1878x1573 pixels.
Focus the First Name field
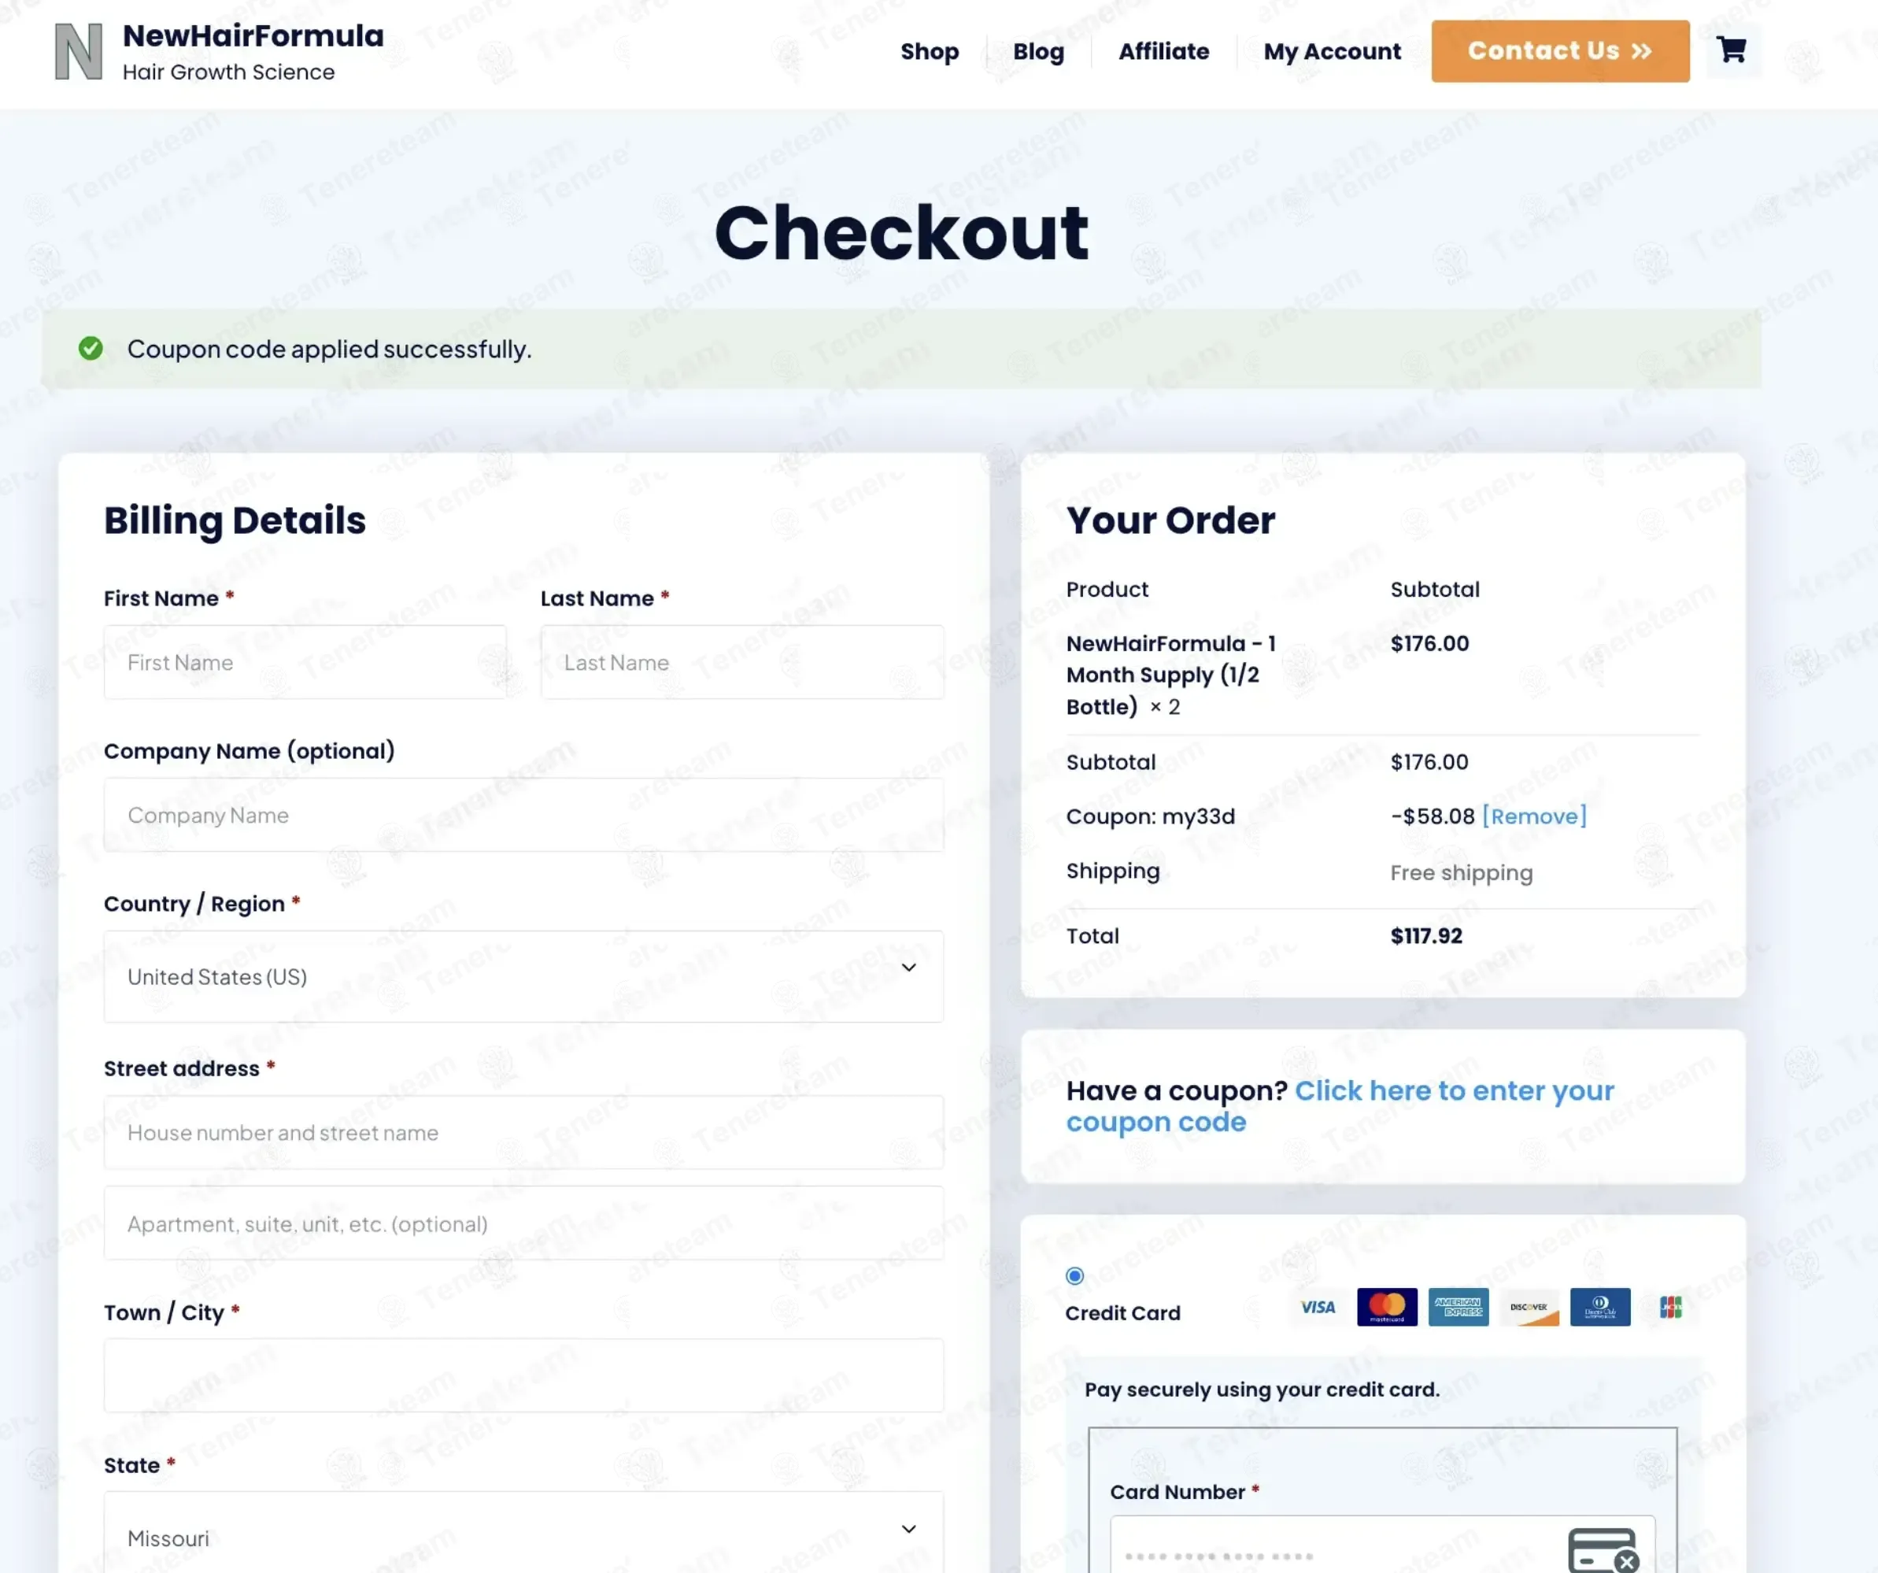click(x=305, y=662)
